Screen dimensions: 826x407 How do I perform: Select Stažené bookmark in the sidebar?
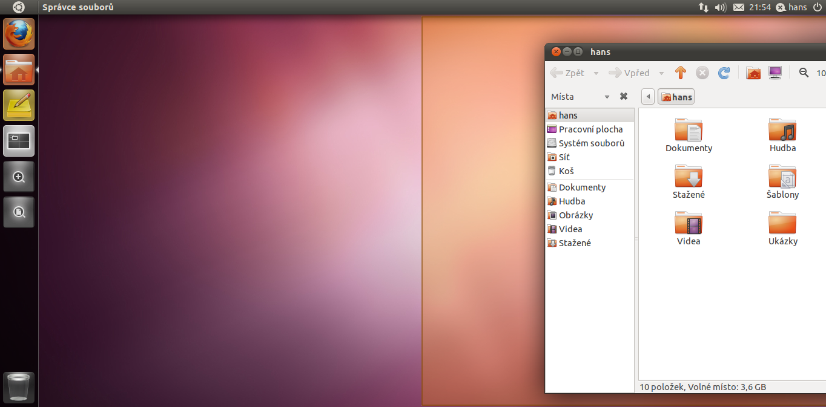pos(590,243)
